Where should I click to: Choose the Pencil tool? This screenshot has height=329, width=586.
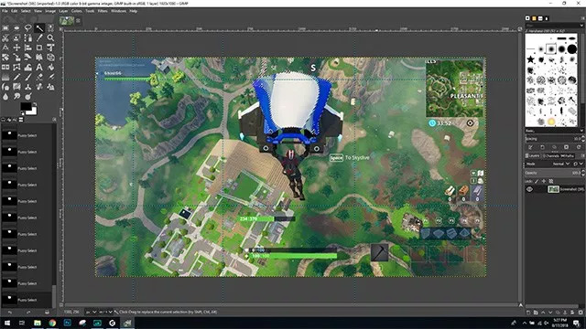click(x=16, y=77)
